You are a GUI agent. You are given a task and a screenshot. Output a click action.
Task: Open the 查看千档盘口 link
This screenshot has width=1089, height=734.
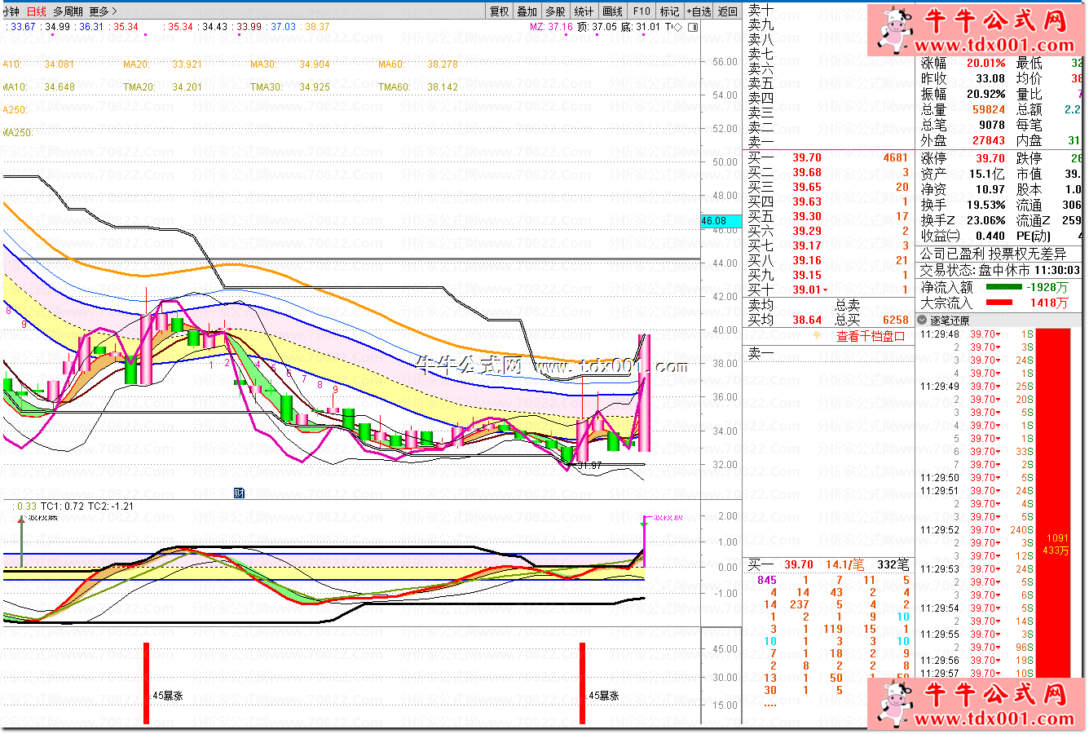point(871,336)
